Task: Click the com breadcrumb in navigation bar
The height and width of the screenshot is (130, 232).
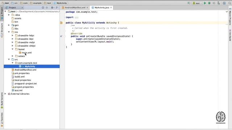Action: (24, 3)
